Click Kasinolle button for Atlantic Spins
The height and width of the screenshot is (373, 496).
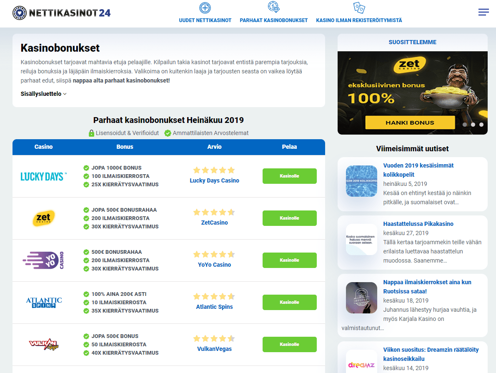tap(289, 302)
